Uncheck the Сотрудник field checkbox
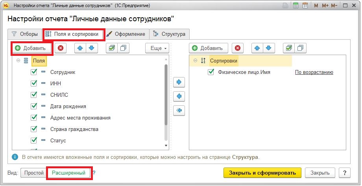Screen dimensions: 362x186 tap(34, 72)
